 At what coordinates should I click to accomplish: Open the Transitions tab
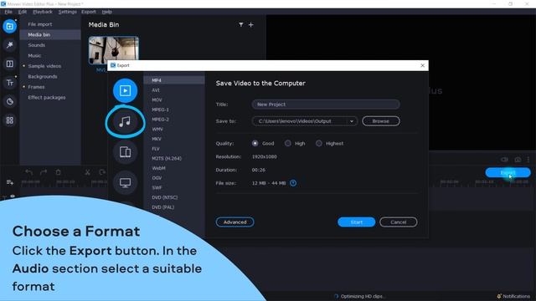[9, 64]
